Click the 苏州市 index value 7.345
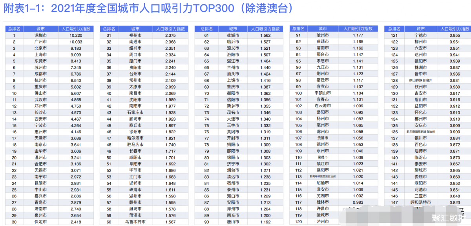The width and height of the screenshot is (471, 226). click(76, 67)
